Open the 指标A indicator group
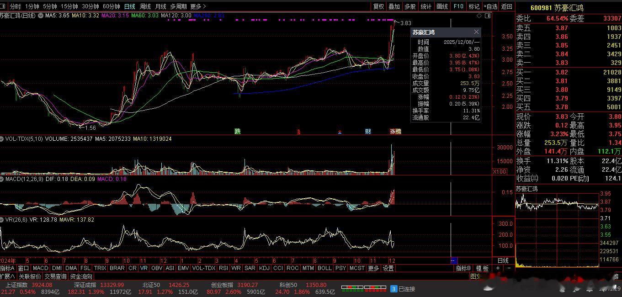 (x=8, y=268)
